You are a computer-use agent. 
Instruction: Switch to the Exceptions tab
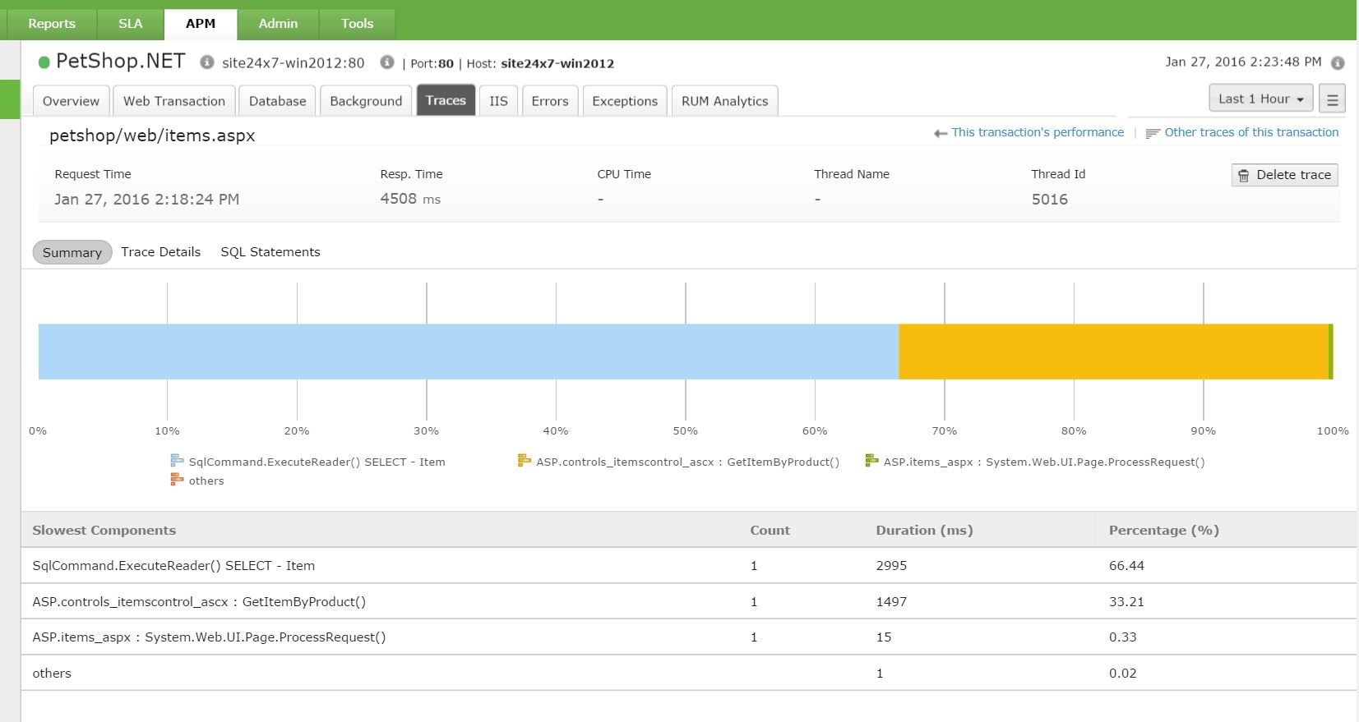625,101
